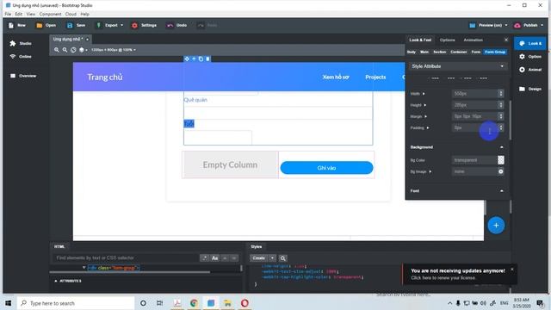Click the Redo toolbar button
The height and width of the screenshot is (310, 551).
pos(207,25)
